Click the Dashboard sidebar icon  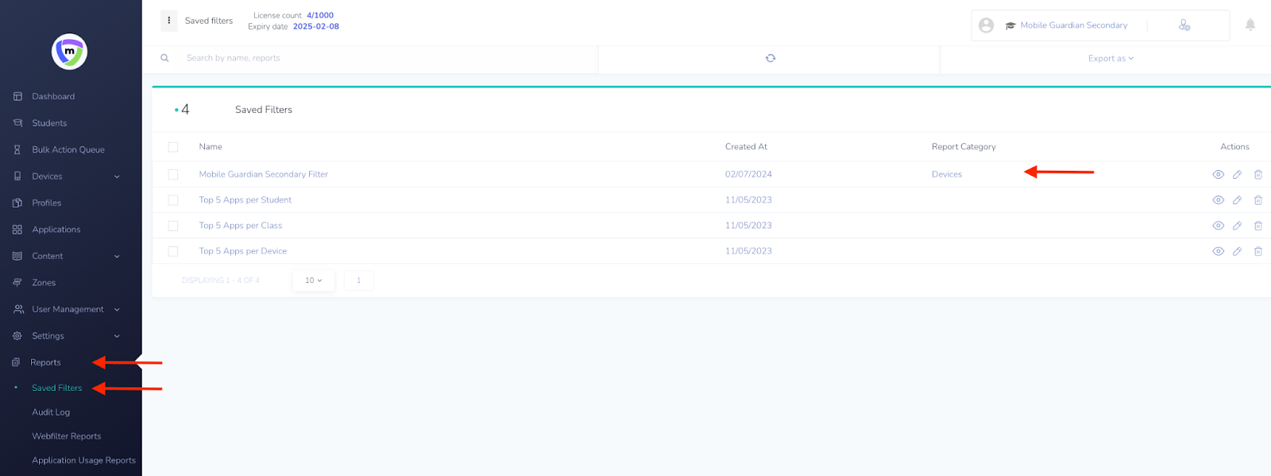click(17, 96)
